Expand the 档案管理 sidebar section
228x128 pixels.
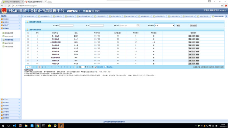point(10,102)
